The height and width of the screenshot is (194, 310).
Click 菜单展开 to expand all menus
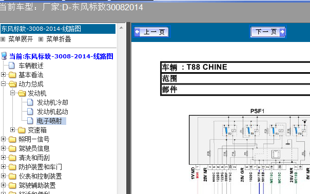[21, 39]
